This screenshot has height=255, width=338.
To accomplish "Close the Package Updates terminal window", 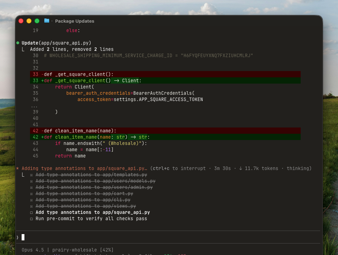I will 21,21.
